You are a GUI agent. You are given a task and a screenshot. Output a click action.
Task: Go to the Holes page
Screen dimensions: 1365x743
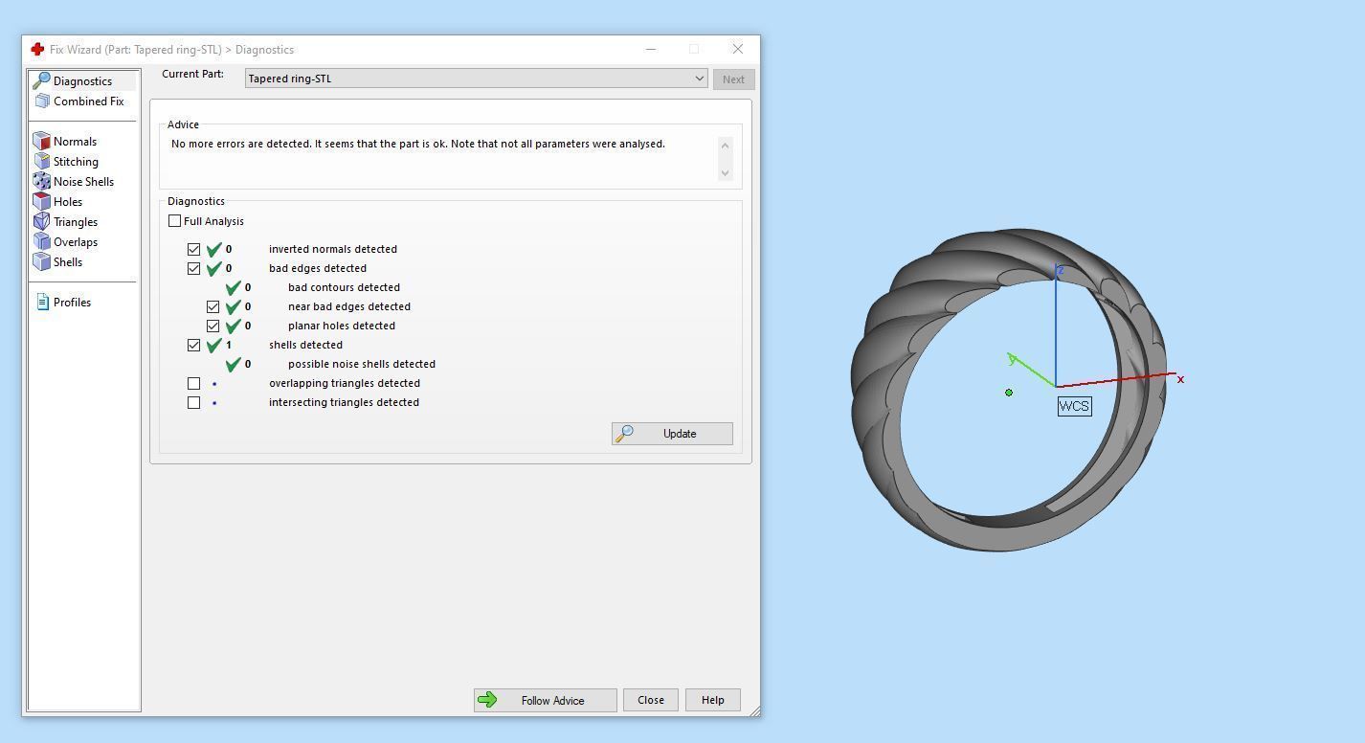(68, 202)
